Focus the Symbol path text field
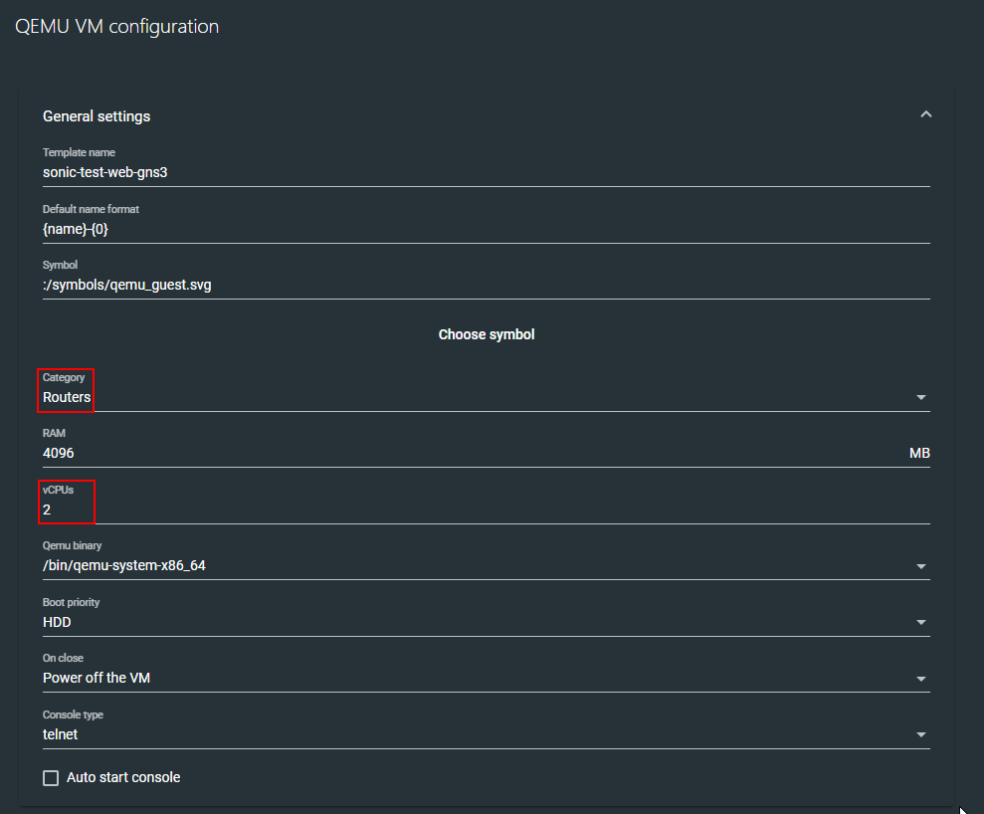Viewport: 984px width, 814px height. (486, 285)
